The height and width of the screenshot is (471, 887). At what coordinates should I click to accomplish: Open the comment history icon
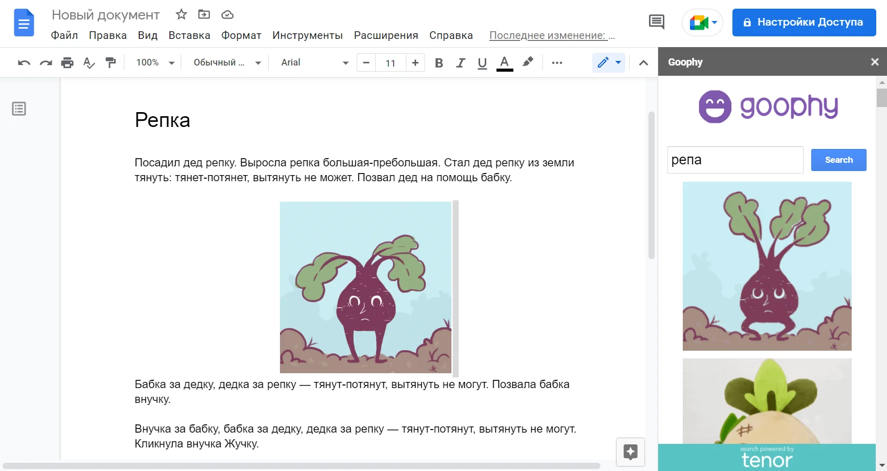(656, 22)
